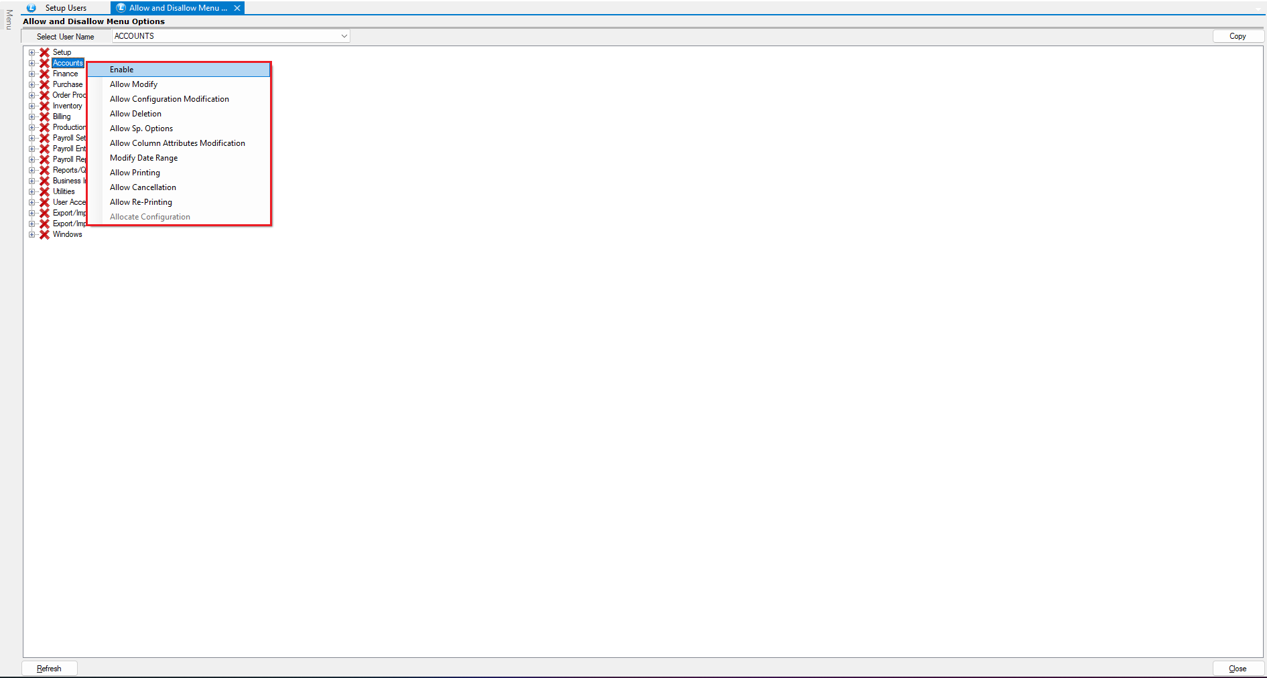The image size is (1267, 678).
Task: Click Modify Date Range option
Action: (x=143, y=158)
